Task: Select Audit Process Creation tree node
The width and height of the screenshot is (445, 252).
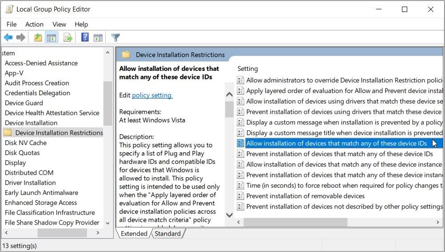Action: [x=37, y=83]
